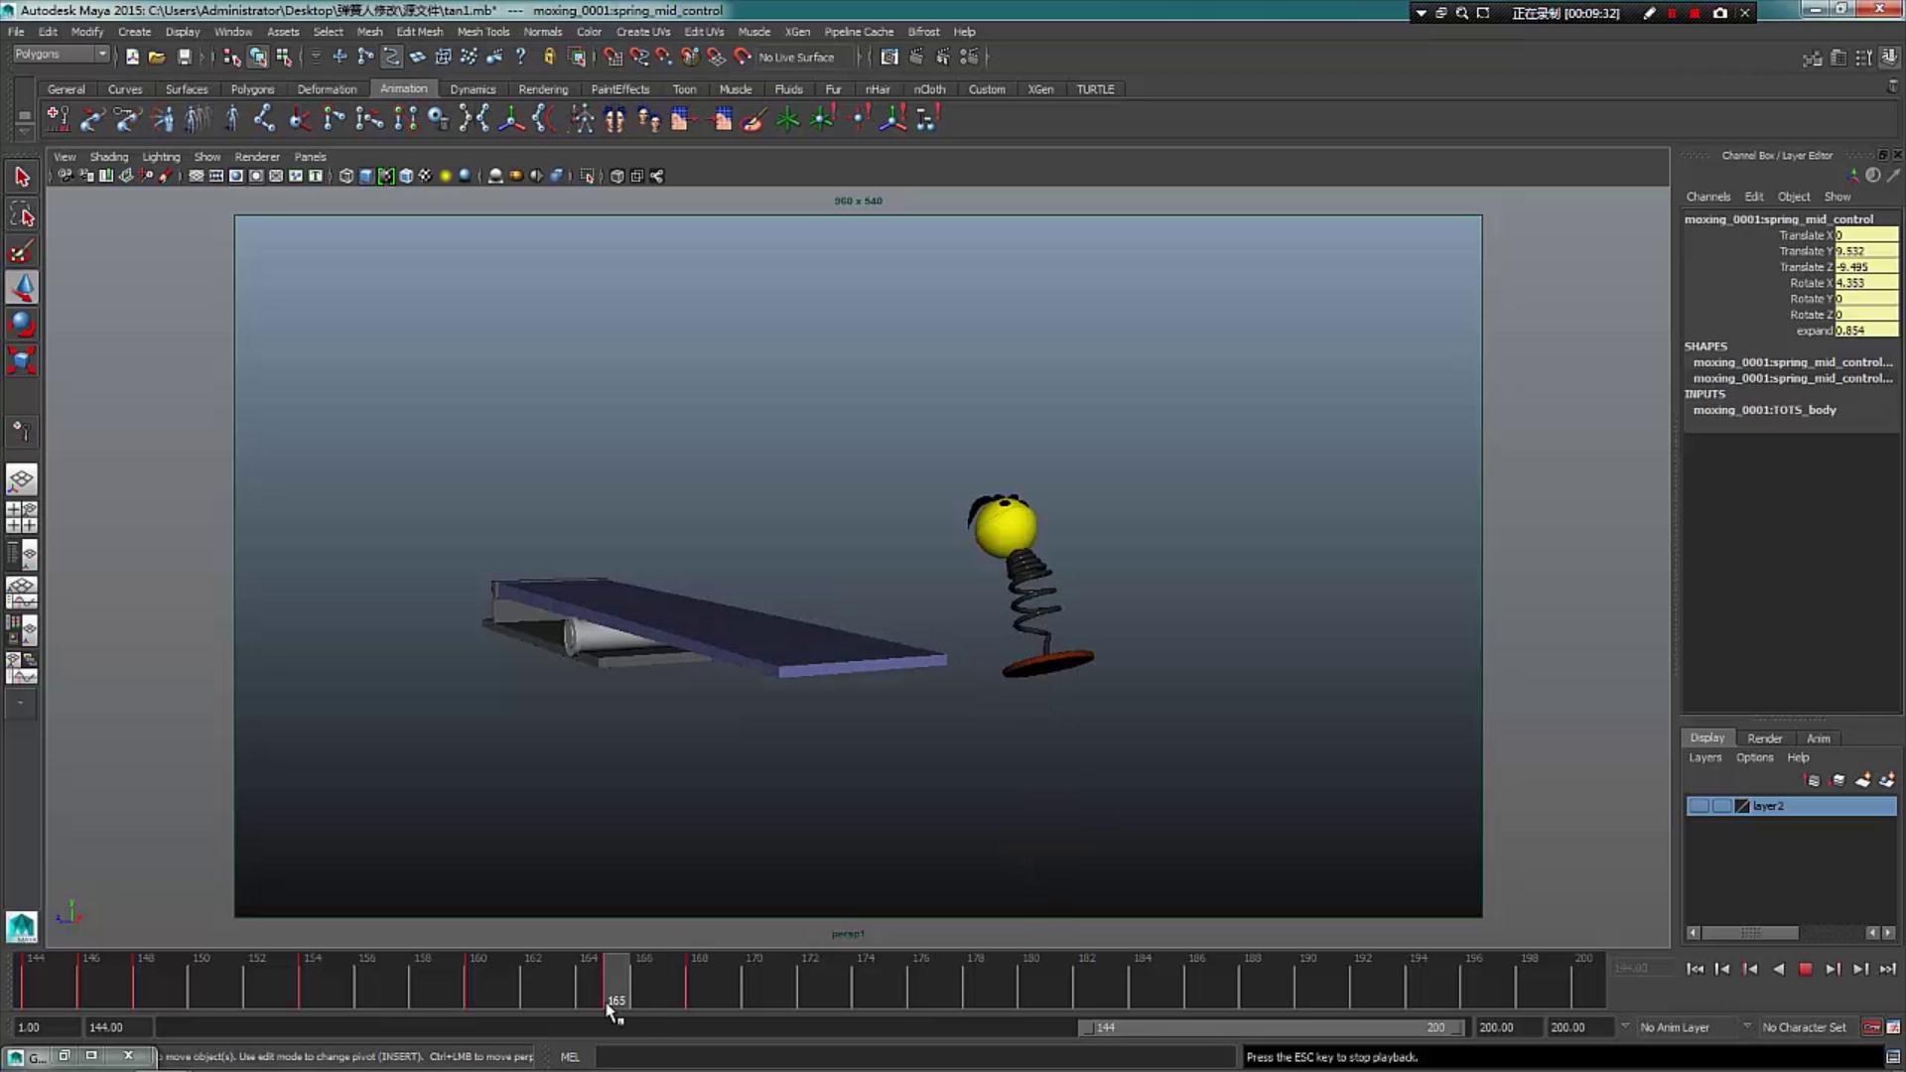Toggle layer2 visibility box
Viewport: 1906px width, 1072px height.
coord(1699,806)
